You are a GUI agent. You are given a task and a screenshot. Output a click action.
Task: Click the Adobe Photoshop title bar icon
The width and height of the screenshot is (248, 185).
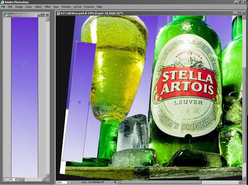(x=2, y=2)
